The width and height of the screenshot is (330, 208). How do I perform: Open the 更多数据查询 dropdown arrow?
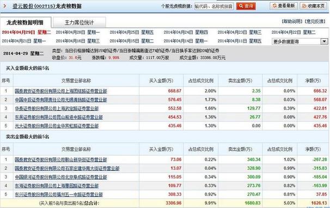tap(324, 41)
